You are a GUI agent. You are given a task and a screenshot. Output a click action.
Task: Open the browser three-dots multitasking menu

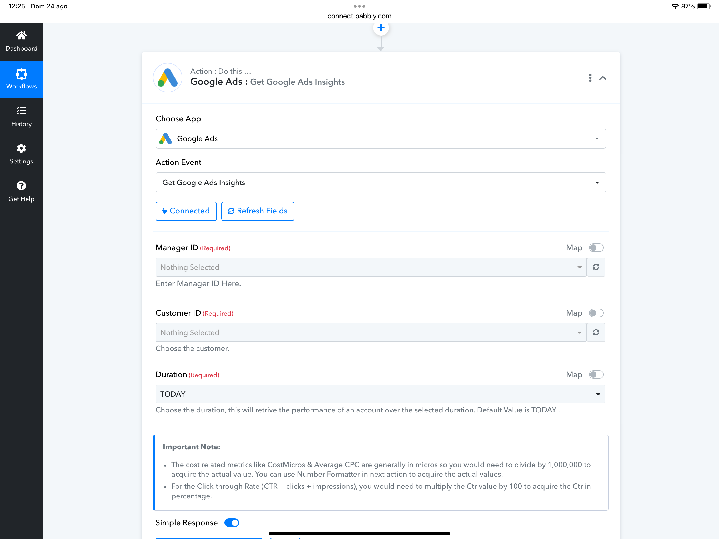(359, 6)
